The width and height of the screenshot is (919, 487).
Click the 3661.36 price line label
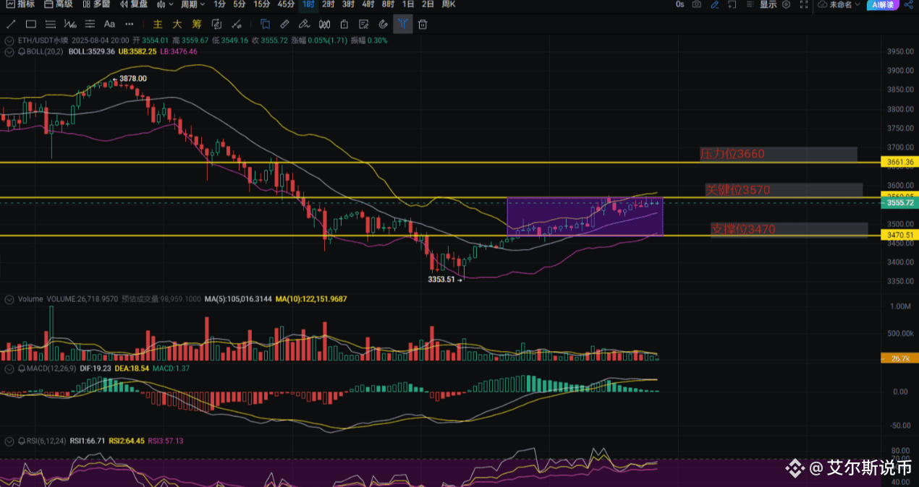[x=899, y=163]
